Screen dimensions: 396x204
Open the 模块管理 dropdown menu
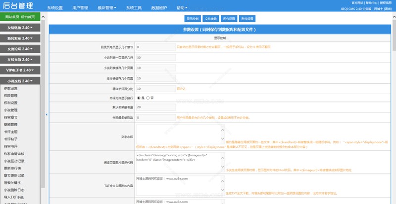click(107, 8)
